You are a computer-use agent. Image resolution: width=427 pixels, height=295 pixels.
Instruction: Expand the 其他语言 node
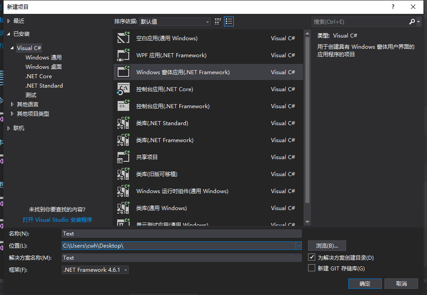[x=12, y=104]
